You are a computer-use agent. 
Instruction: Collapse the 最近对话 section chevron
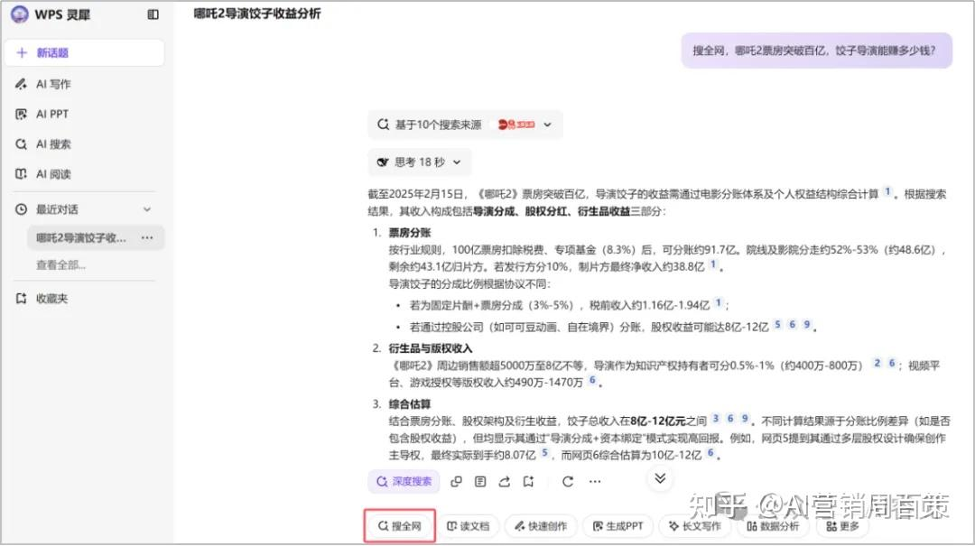147,209
